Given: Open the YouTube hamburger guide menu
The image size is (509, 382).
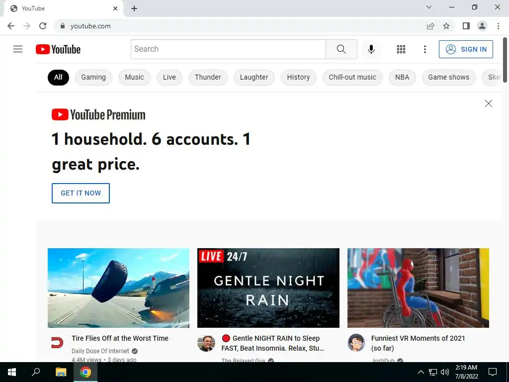Looking at the screenshot, I should tap(18, 49).
